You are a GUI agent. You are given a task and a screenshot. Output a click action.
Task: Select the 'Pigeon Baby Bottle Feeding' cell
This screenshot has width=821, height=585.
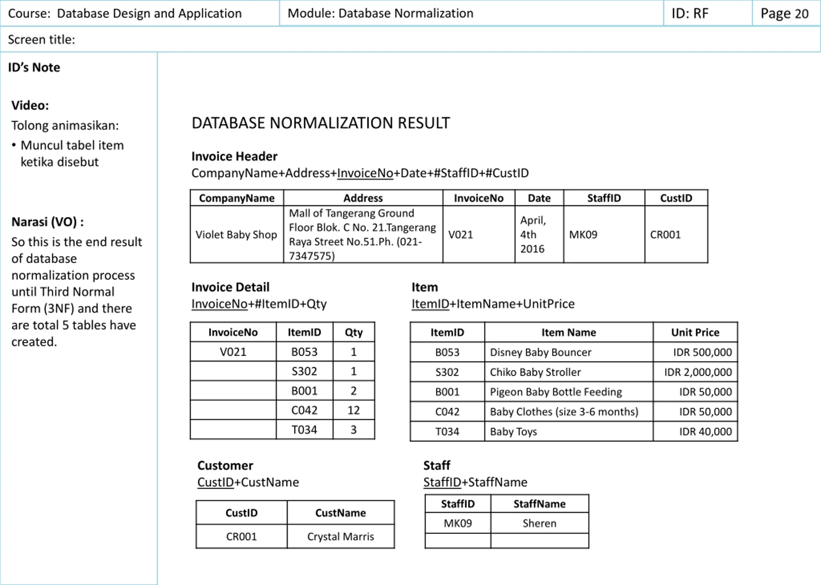(x=569, y=392)
